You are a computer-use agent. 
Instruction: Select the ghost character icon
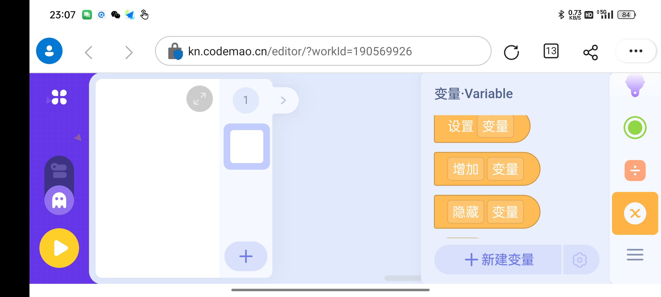[x=59, y=200]
